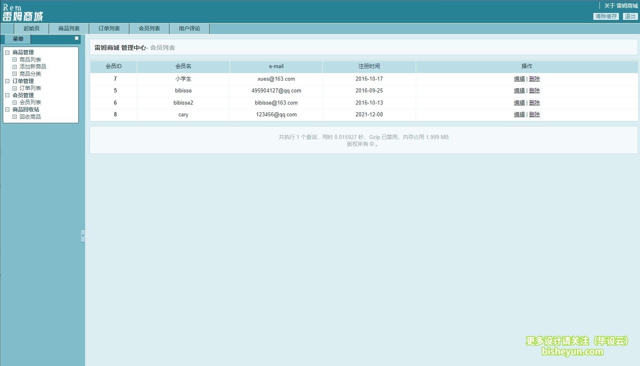This screenshot has width=640, height=366.
Task: Click the icon beside 商品分类
Action: click(x=15, y=74)
